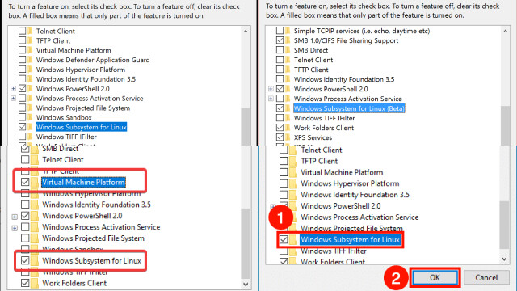The height and width of the screenshot is (291, 517).
Task: Uncheck the checked Virtual Machine Platform box
Action: [x=25, y=182]
